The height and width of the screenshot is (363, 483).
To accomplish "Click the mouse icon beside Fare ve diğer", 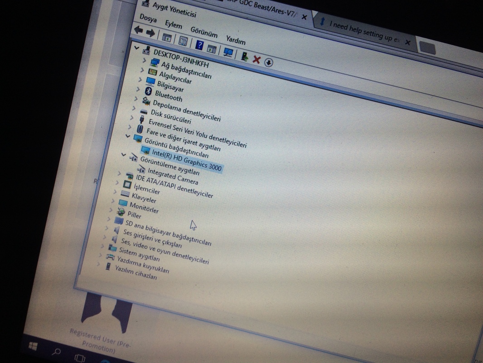I will [x=140, y=128].
